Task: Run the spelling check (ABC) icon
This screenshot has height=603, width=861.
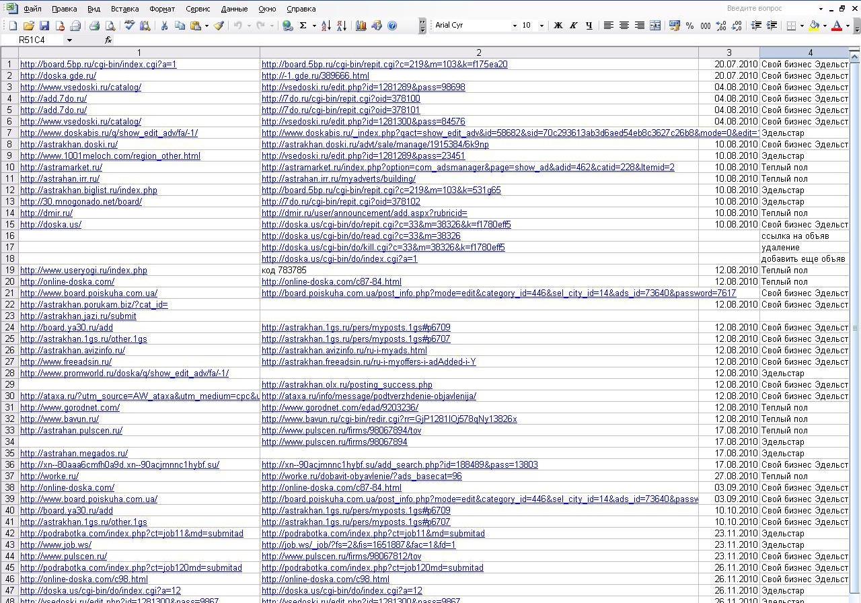Action: tap(129, 26)
